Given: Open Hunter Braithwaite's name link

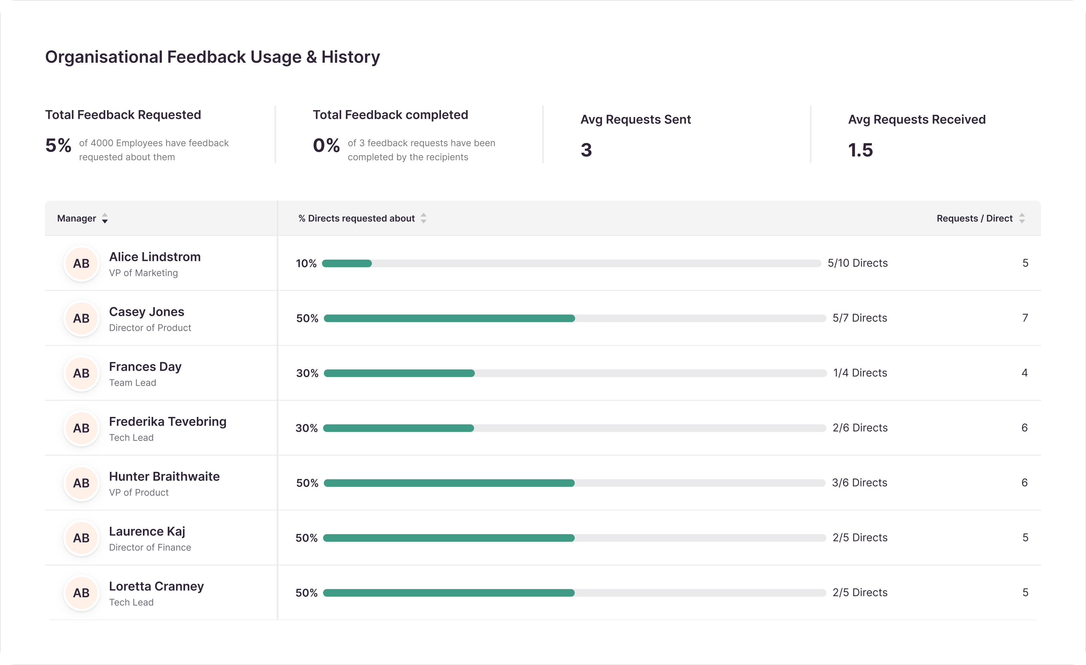Looking at the screenshot, I should click(164, 477).
